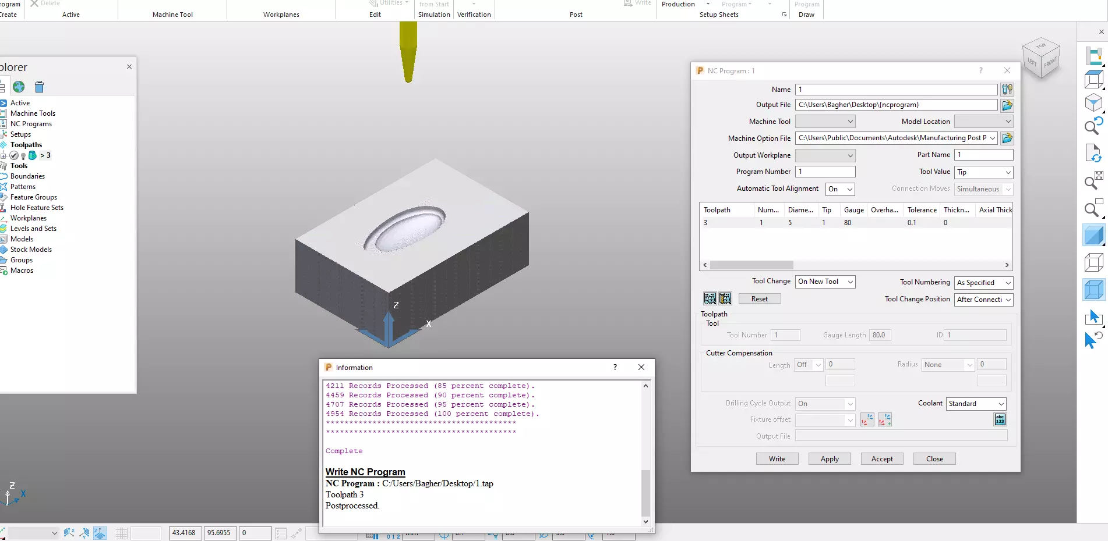Toggle the light bulb on toolpath 3

(23, 156)
